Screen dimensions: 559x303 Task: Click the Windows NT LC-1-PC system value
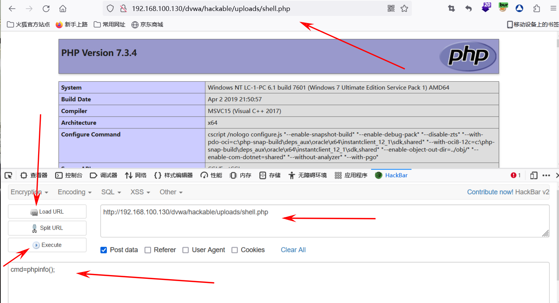(x=328, y=88)
